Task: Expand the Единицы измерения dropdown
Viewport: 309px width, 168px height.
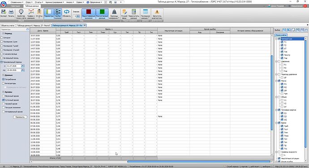Action: point(114,14)
